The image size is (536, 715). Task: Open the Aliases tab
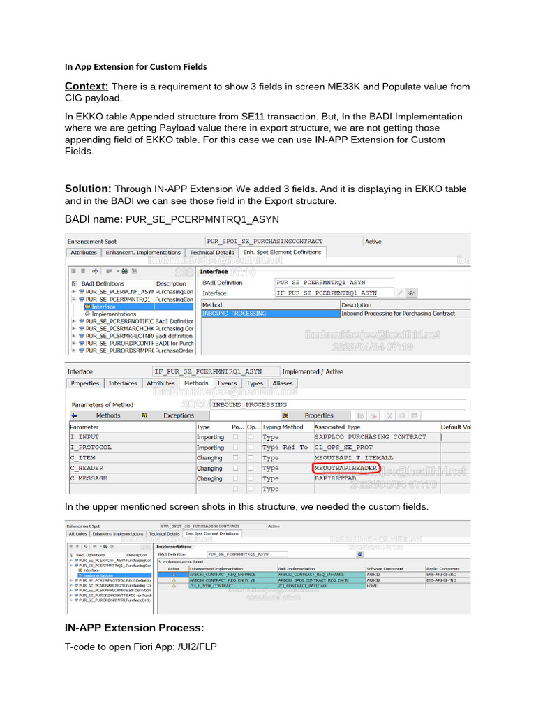[283, 383]
